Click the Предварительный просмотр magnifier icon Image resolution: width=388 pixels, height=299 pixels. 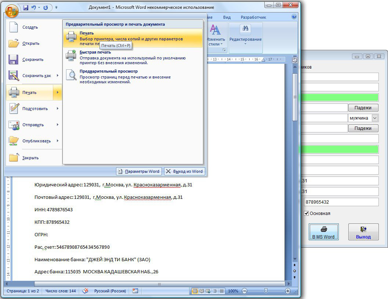point(72,75)
